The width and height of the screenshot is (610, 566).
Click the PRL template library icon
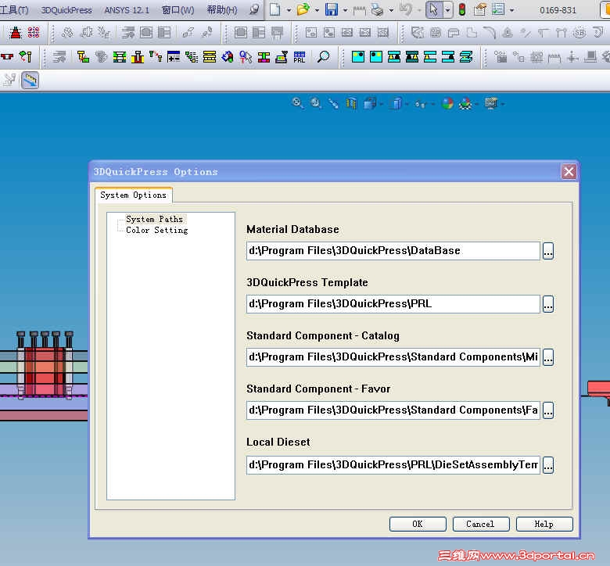pyautogui.click(x=300, y=57)
